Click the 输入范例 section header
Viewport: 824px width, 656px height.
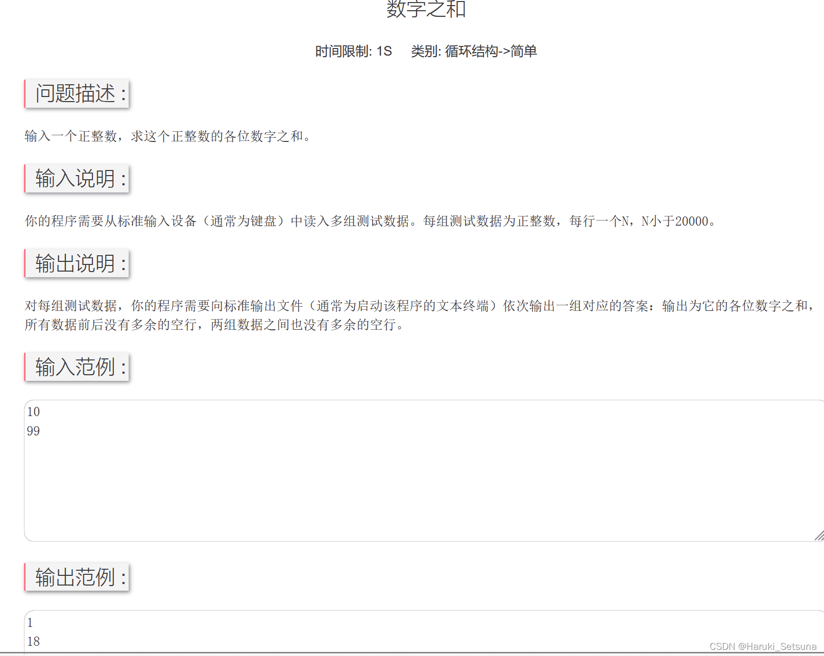point(77,367)
